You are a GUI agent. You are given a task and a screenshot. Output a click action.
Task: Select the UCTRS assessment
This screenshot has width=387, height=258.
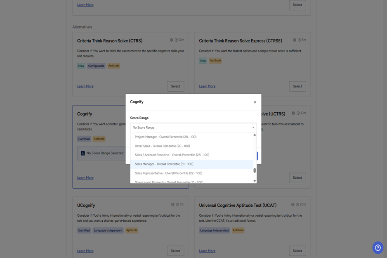297,178
